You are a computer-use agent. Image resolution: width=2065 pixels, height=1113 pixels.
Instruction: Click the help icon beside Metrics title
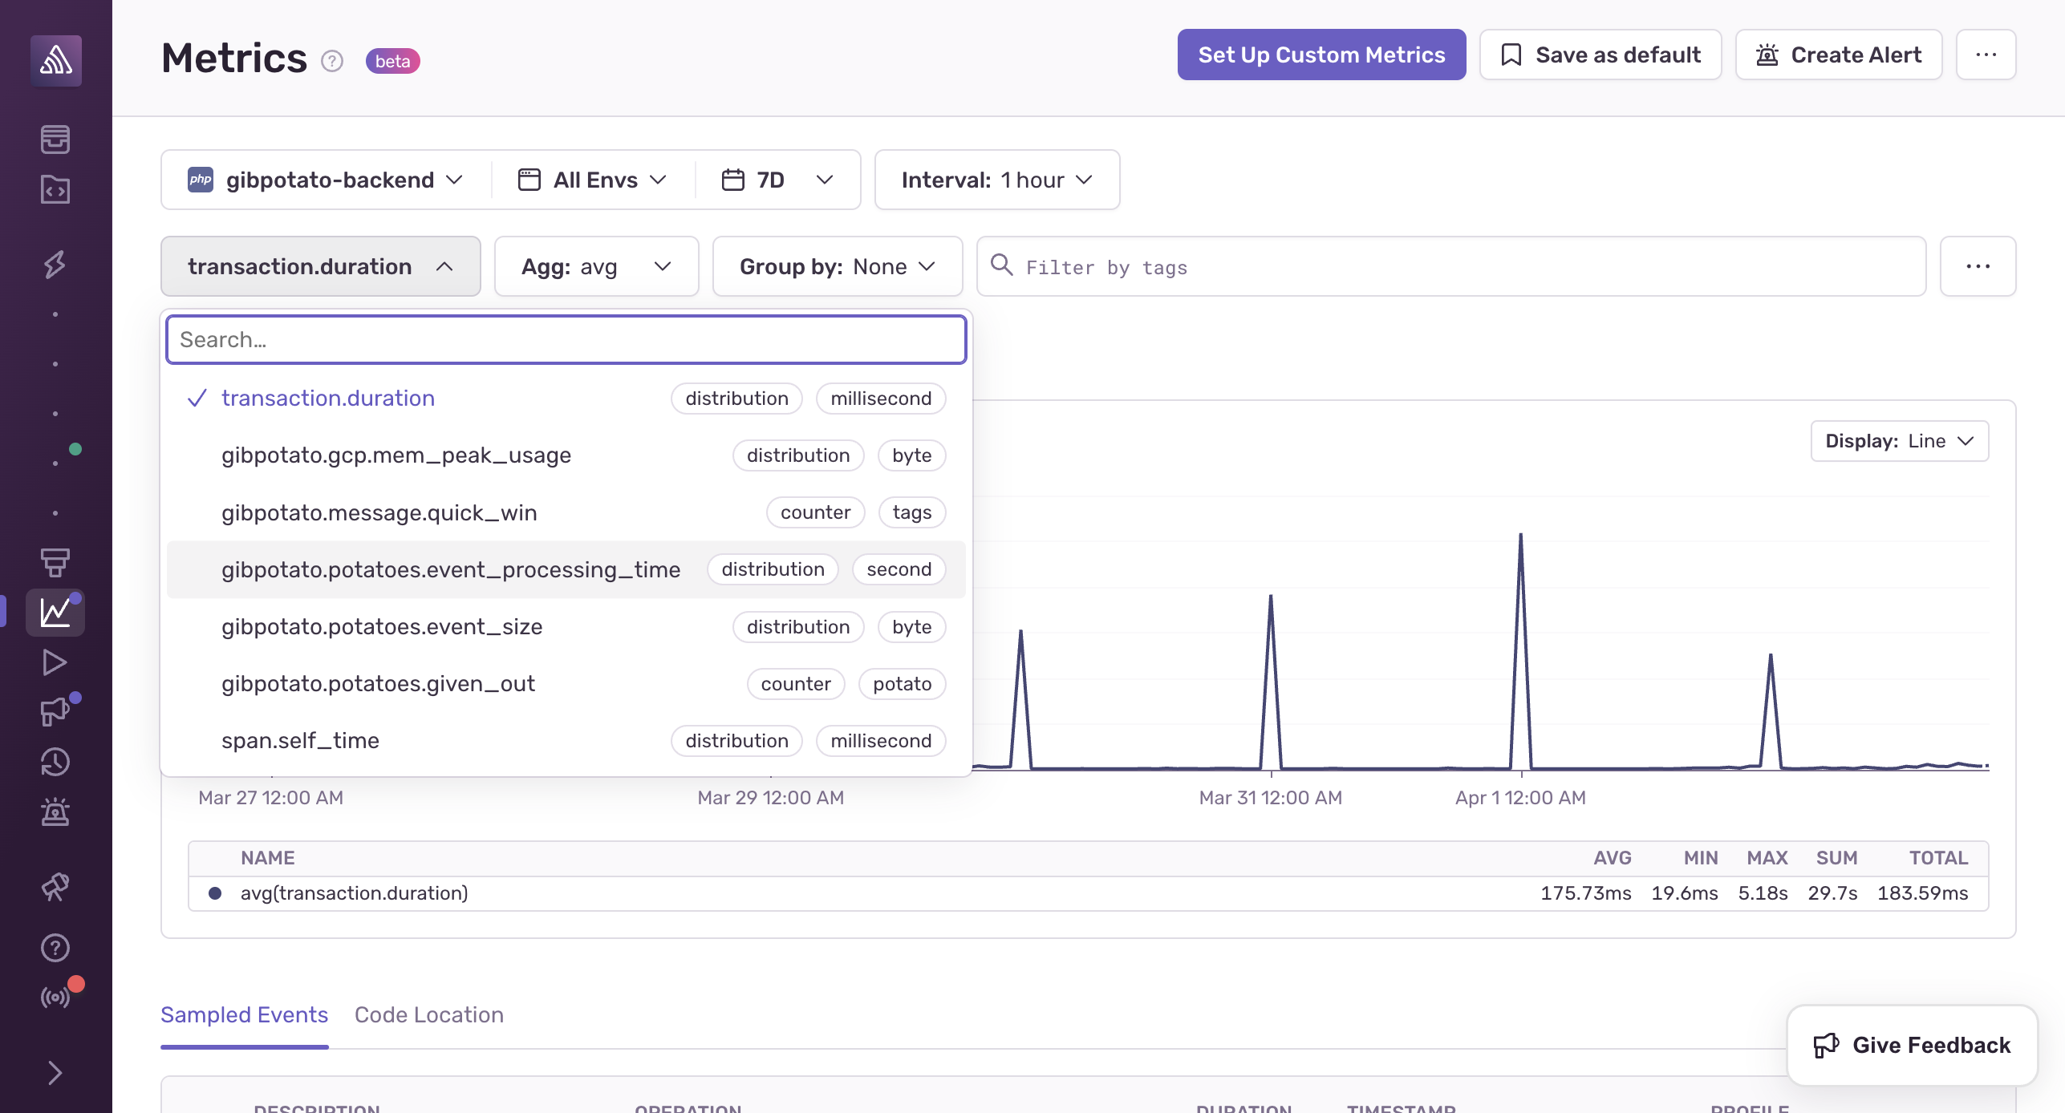[x=332, y=61]
